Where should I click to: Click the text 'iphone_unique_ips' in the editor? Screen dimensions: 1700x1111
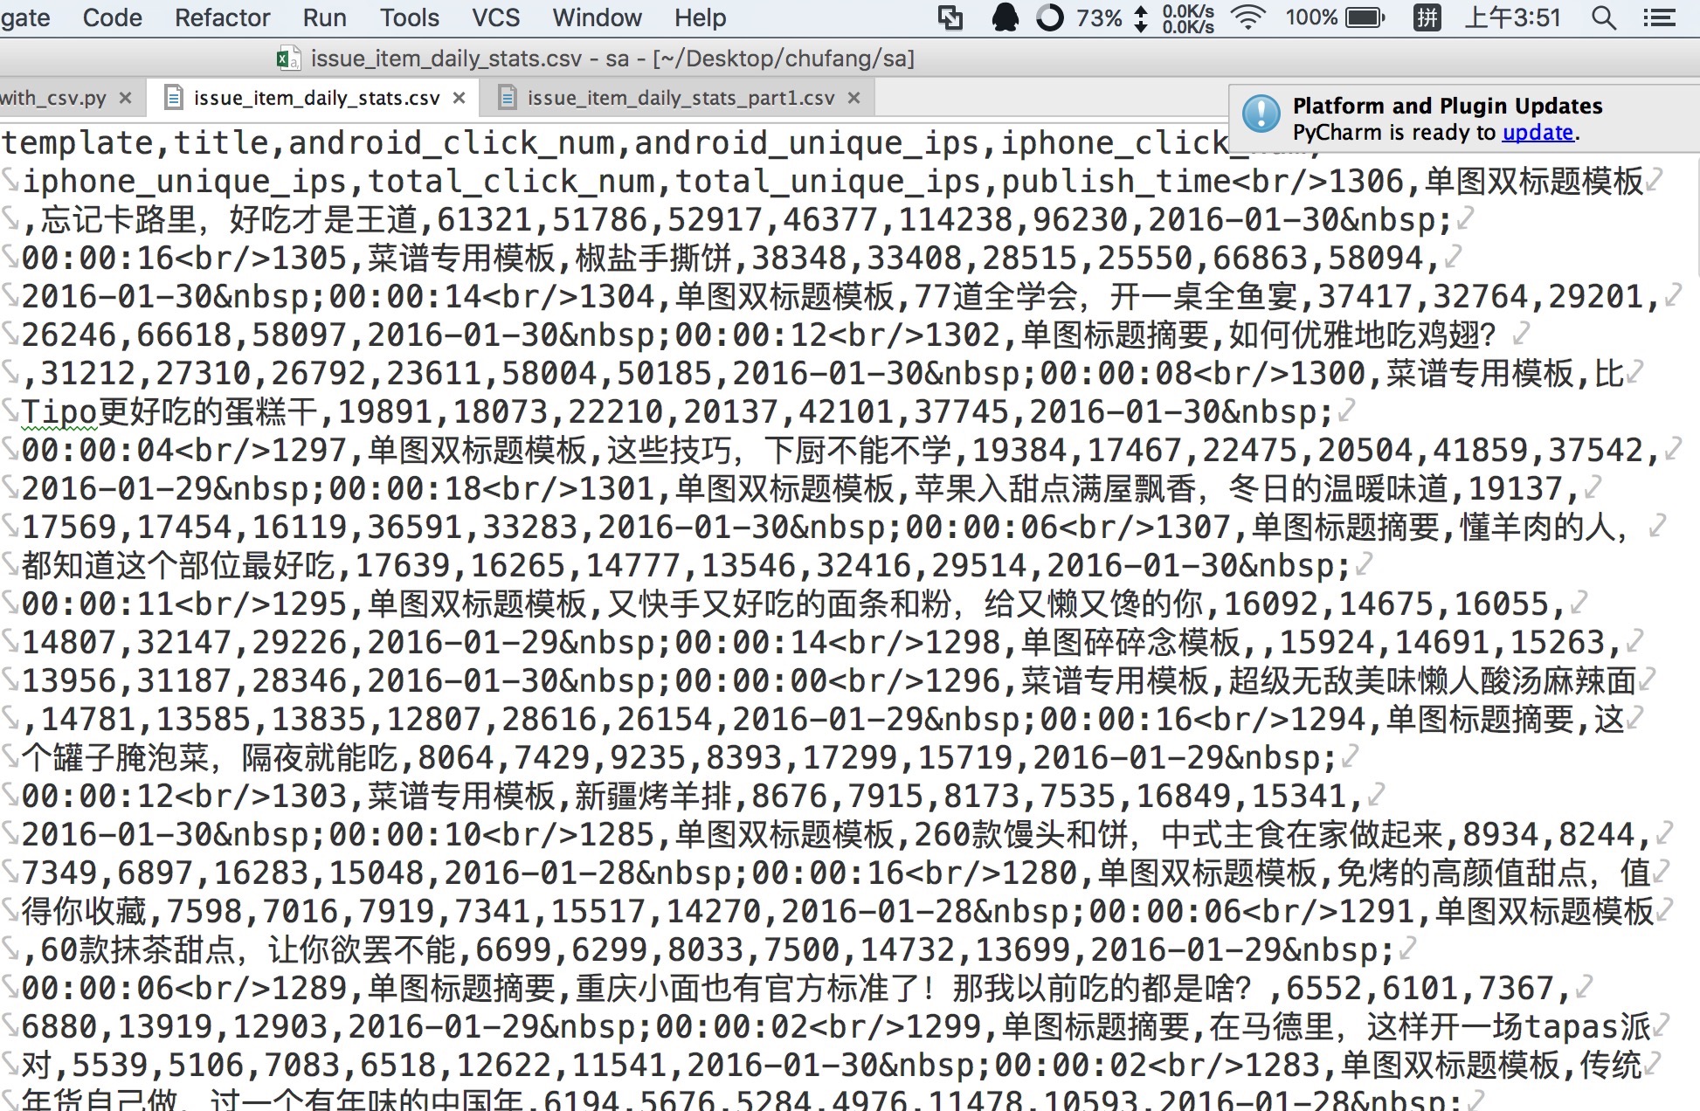coord(185,181)
